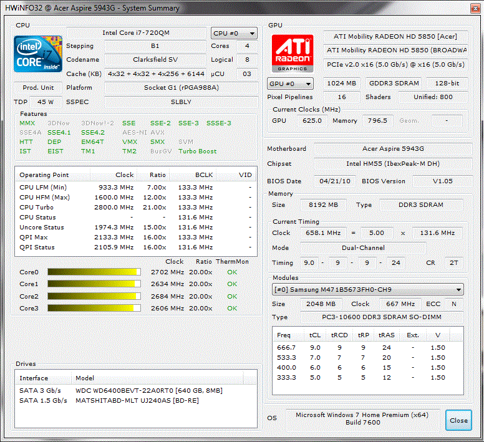Click the BCLK column header

click(192, 175)
